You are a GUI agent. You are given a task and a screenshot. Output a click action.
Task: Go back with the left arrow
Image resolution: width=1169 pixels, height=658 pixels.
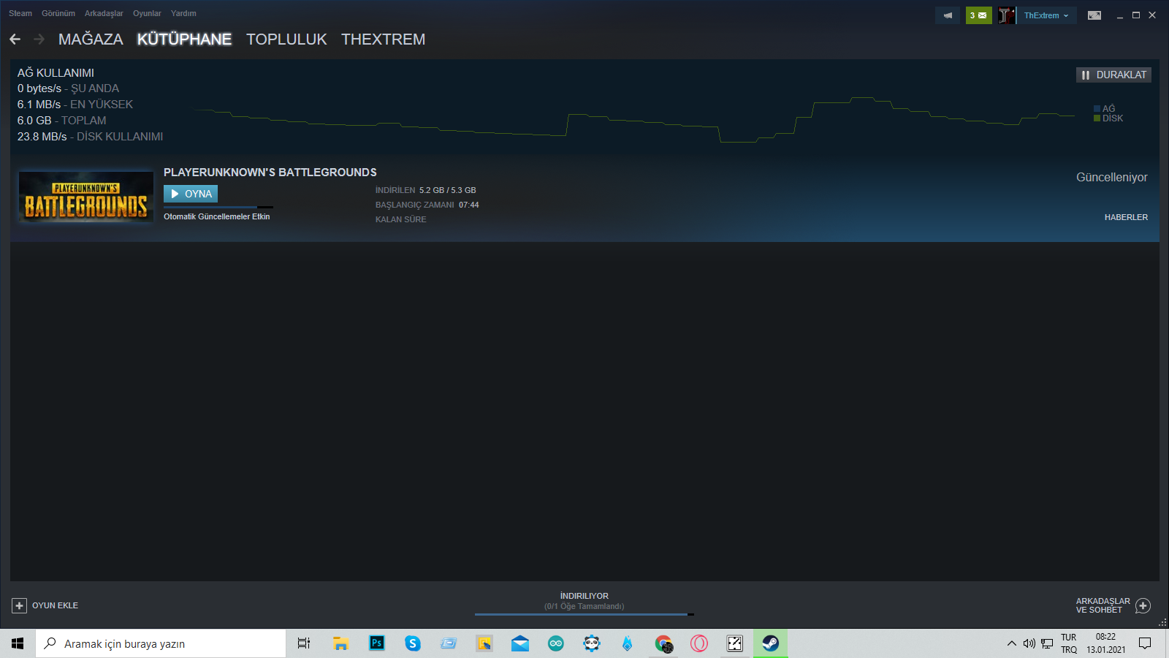(x=15, y=39)
